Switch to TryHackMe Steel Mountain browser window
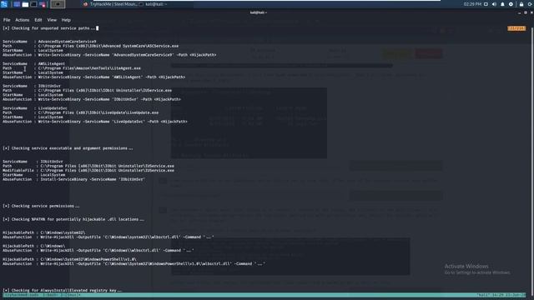The height and width of the screenshot is (300, 534). click(x=110, y=4)
